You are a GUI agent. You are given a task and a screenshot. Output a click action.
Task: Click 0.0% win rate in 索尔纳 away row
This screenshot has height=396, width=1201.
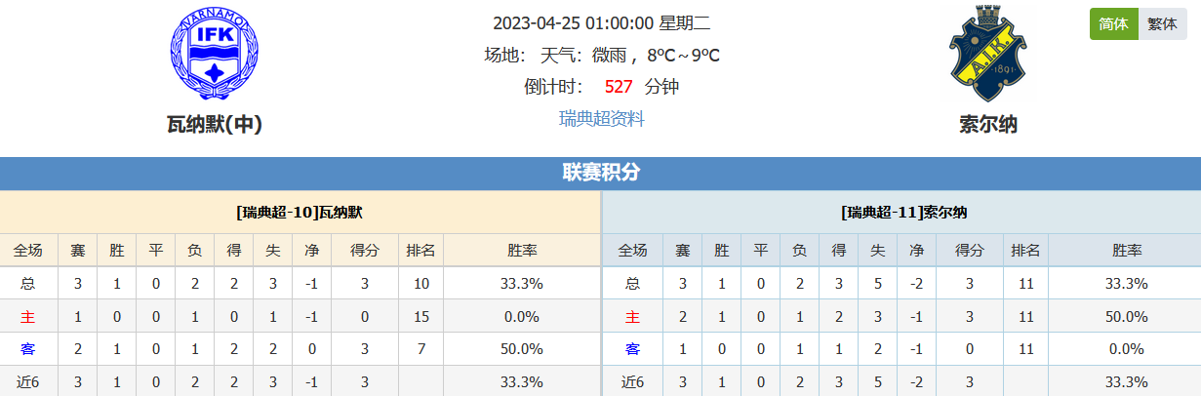1127,349
